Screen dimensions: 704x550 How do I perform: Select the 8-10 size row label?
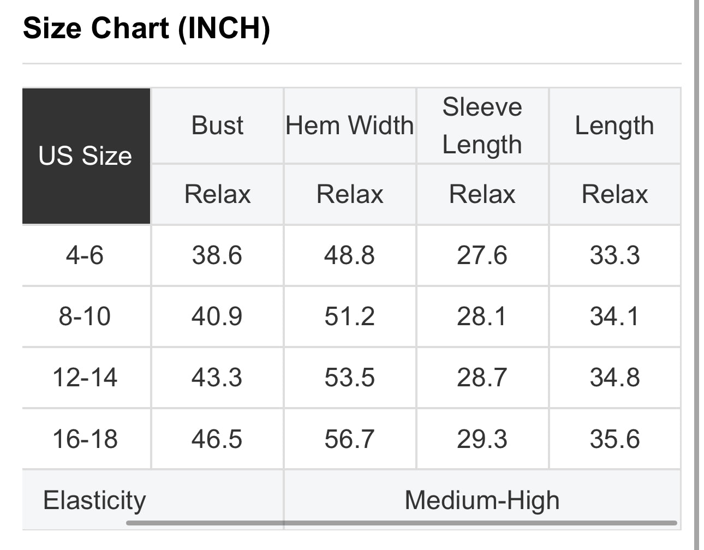85,316
